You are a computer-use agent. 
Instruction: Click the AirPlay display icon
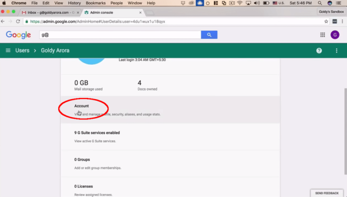[x=249, y=3]
